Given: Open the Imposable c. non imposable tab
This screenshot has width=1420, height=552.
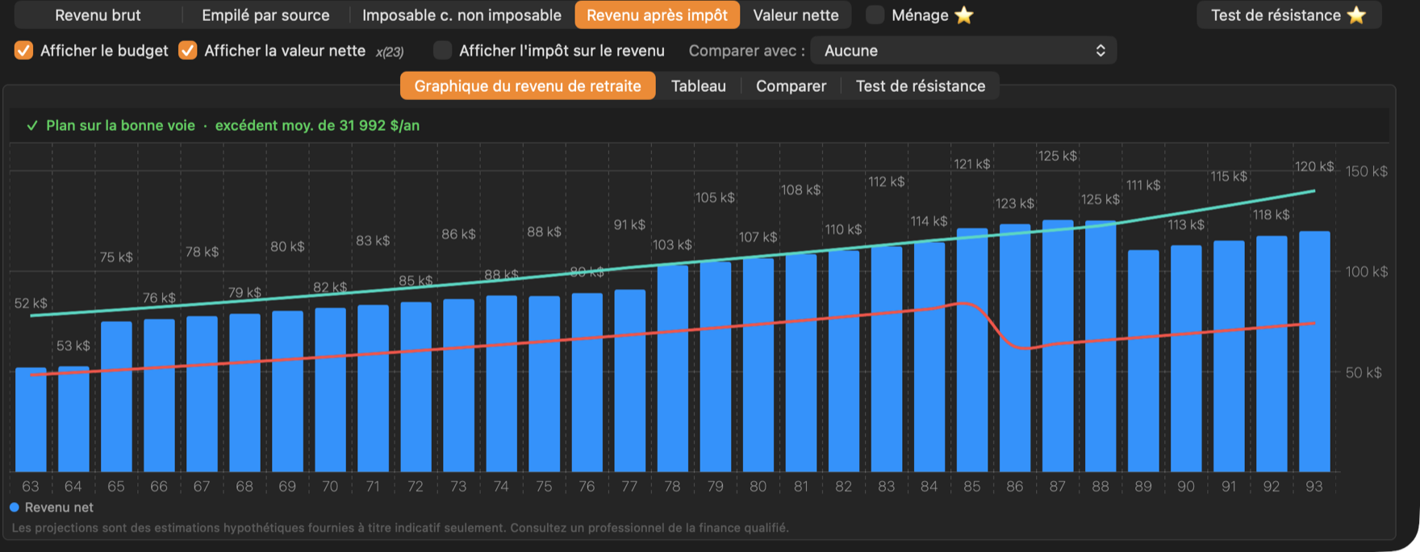Looking at the screenshot, I should [461, 15].
